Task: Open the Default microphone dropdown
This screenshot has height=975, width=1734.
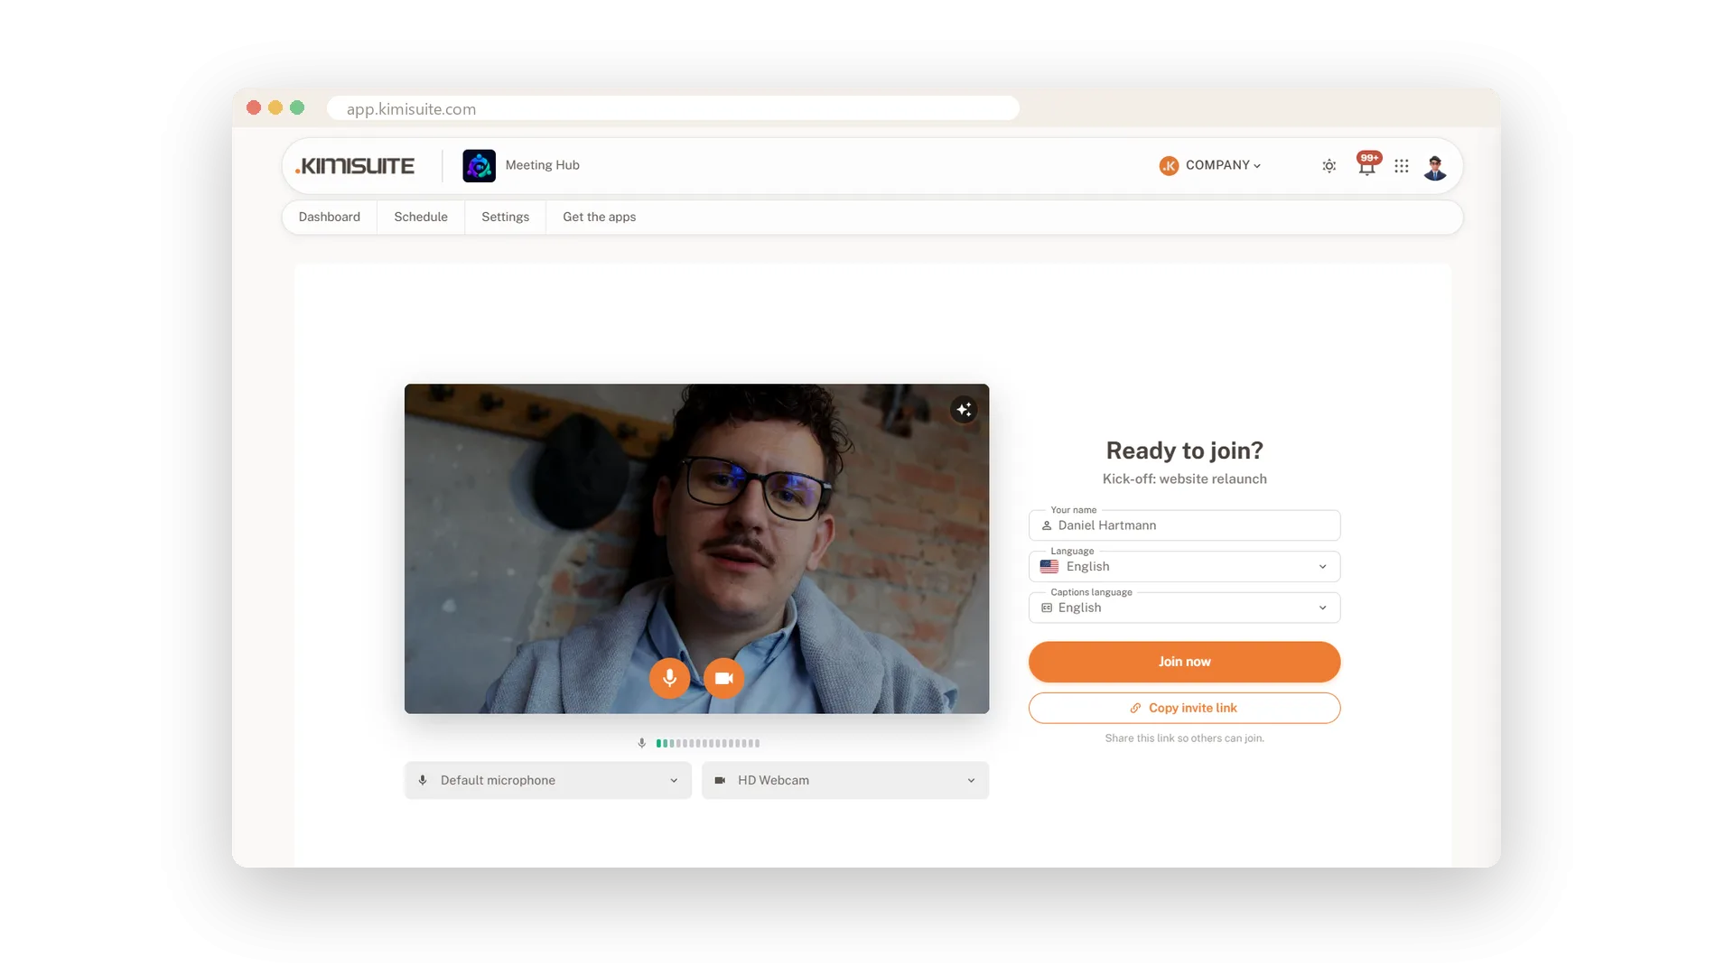Action: tap(548, 780)
